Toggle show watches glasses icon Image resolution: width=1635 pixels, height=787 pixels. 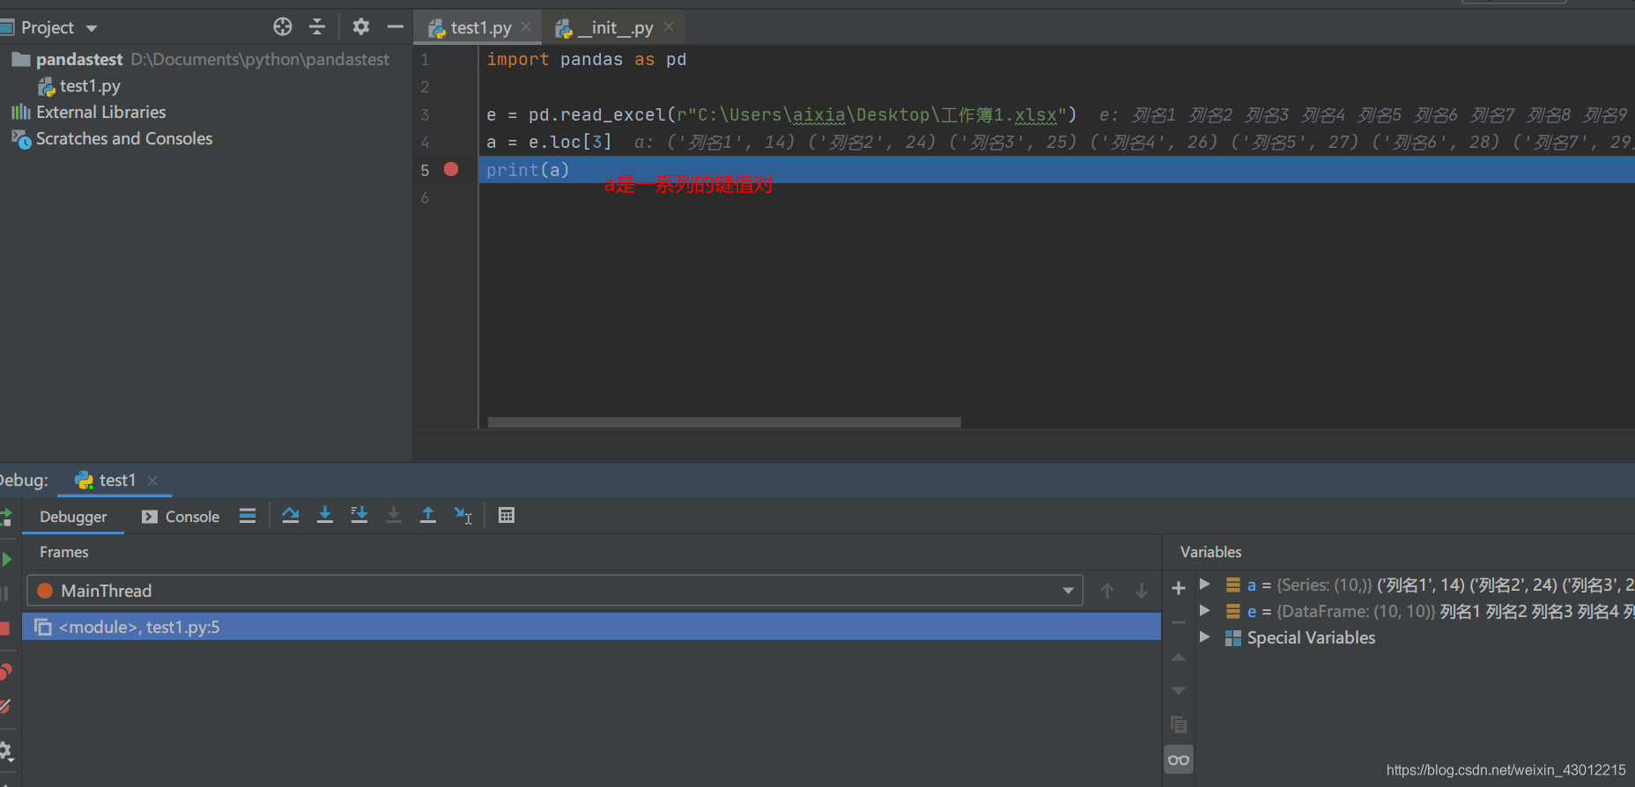(x=1179, y=760)
